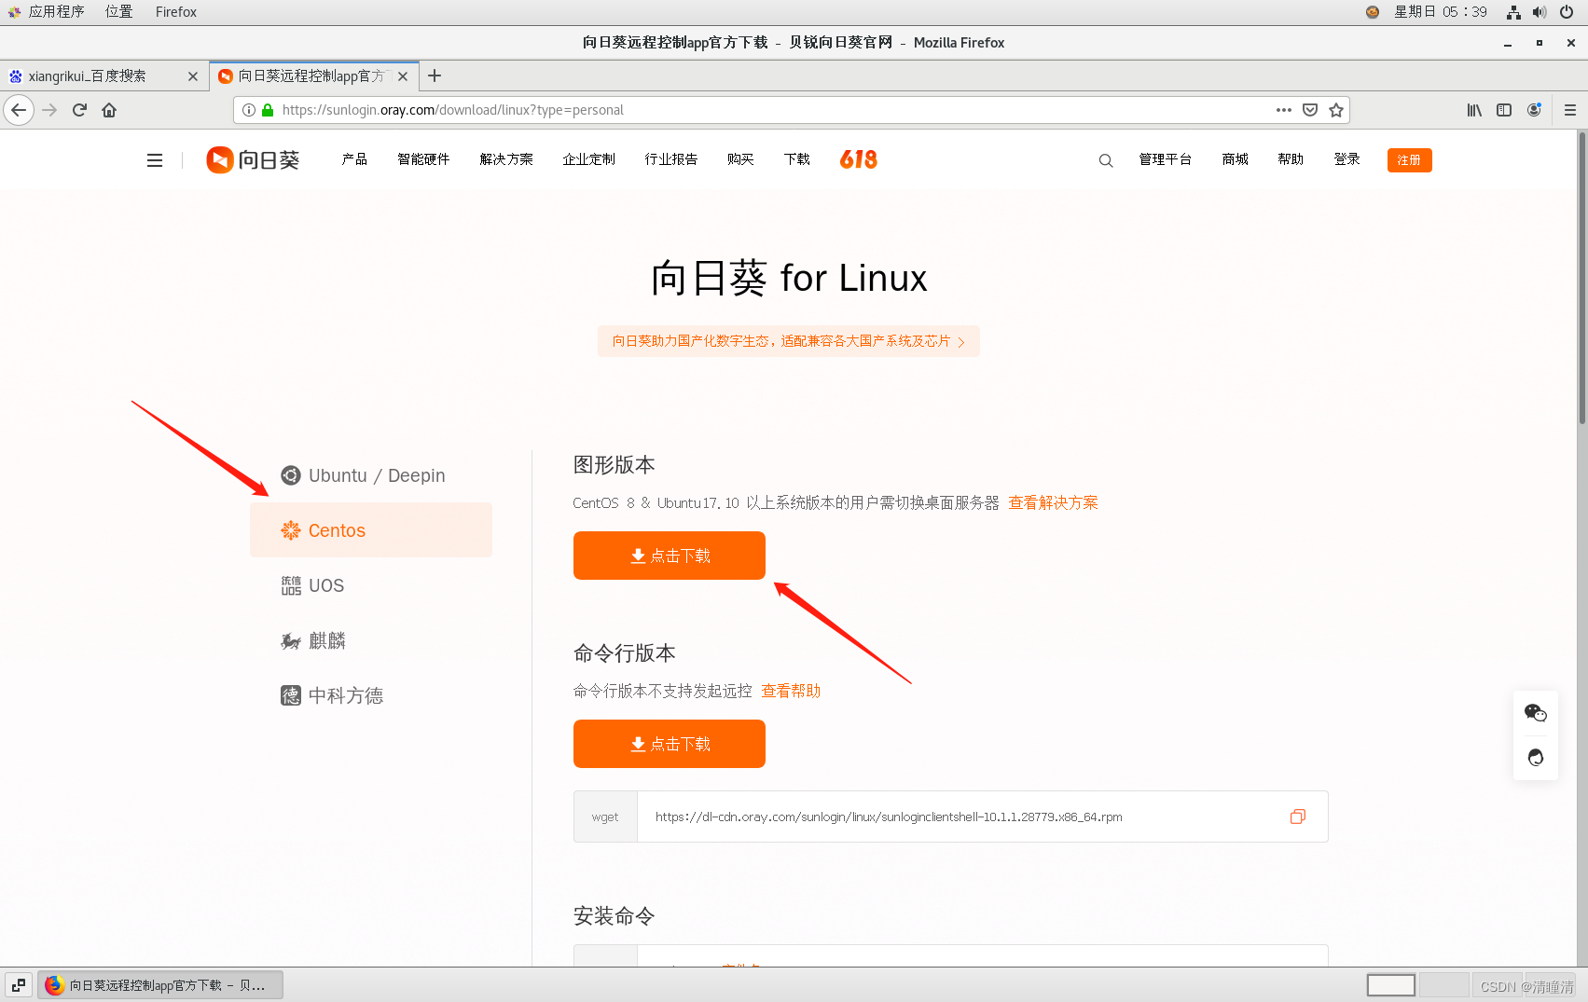Open the 产品 navigation menu

point(354,159)
